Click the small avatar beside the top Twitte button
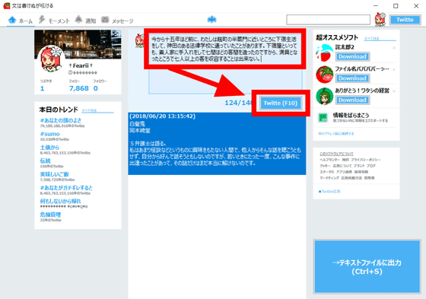This screenshot has width=426, height=299. tap(380, 20)
